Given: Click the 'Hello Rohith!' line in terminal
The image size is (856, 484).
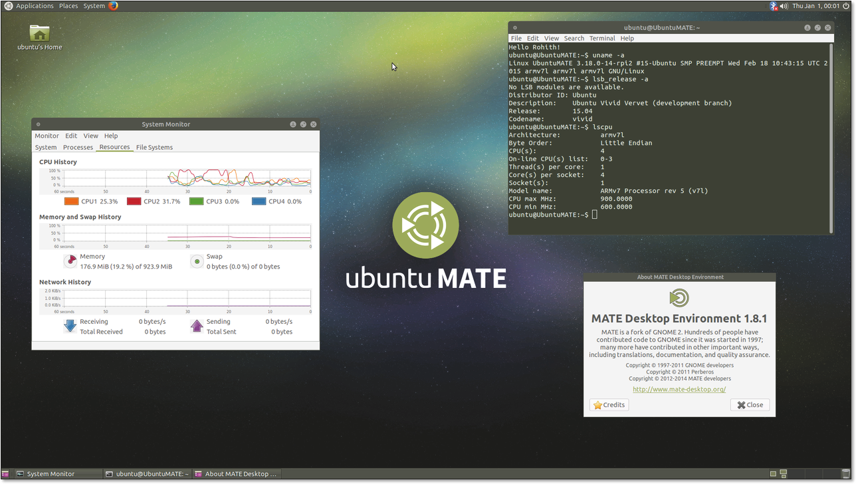Looking at the screenshot, I should [x=534, y=47].
